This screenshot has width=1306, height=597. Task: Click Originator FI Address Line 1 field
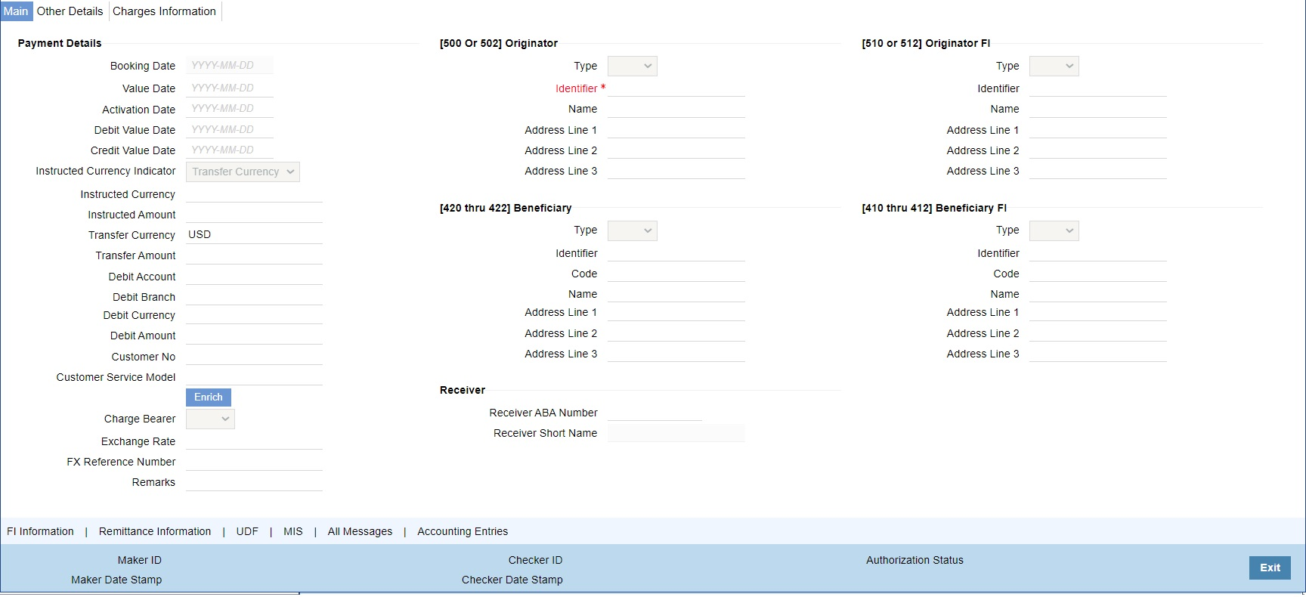pyautogui.click(x=1098, y=130)
